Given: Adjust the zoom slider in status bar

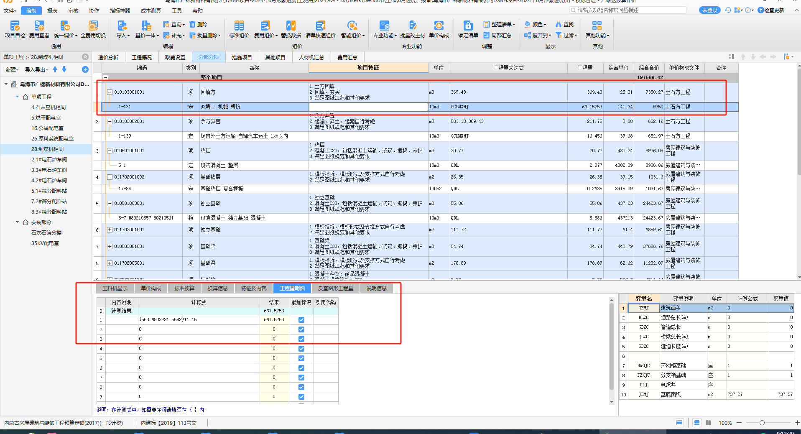Looking at the screenshot, I should (x=762, y=423).
